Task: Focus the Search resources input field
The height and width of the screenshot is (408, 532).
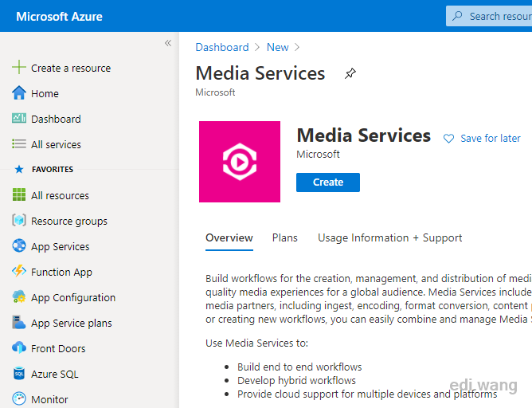Action: 489,16
